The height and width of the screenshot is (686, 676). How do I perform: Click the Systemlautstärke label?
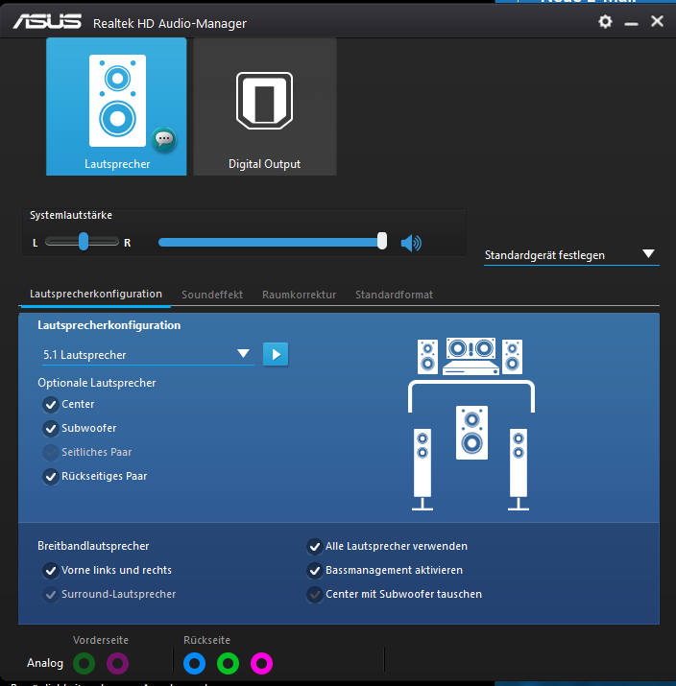click(x=71, y=215)
